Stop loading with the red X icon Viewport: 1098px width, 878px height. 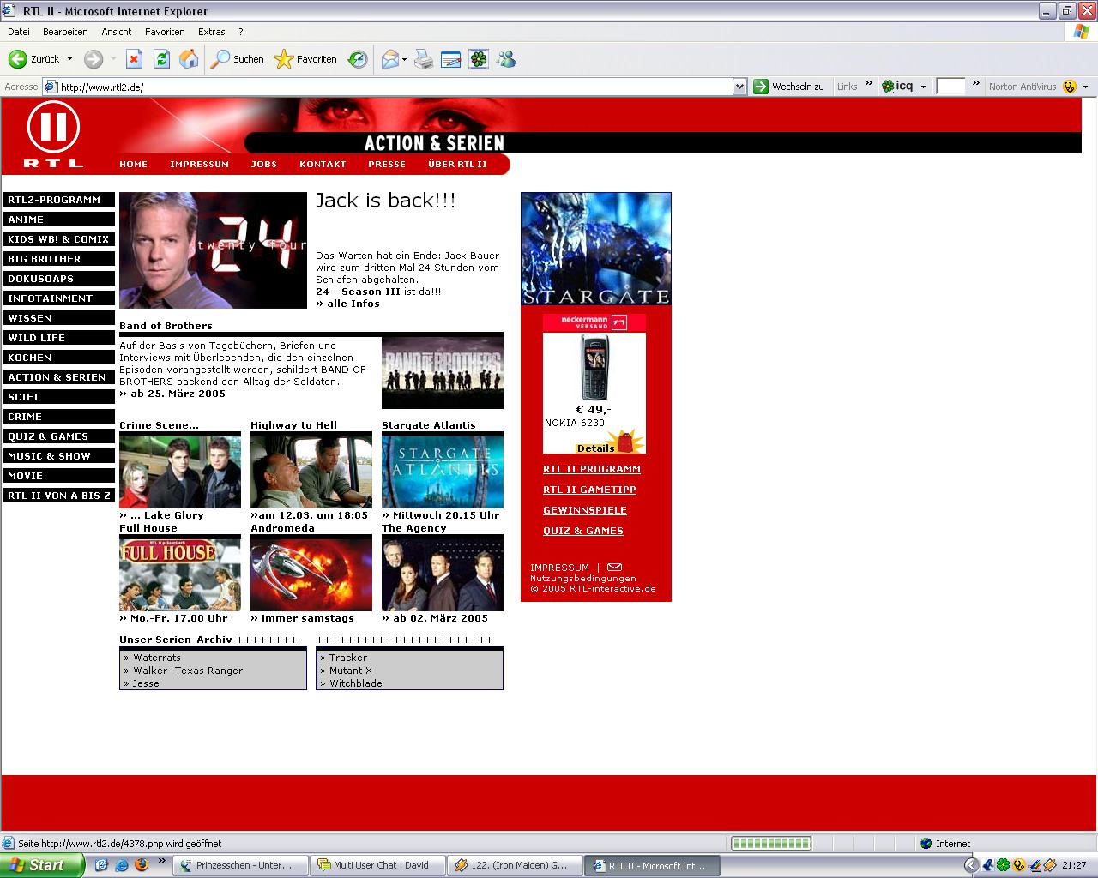point(134,59)
